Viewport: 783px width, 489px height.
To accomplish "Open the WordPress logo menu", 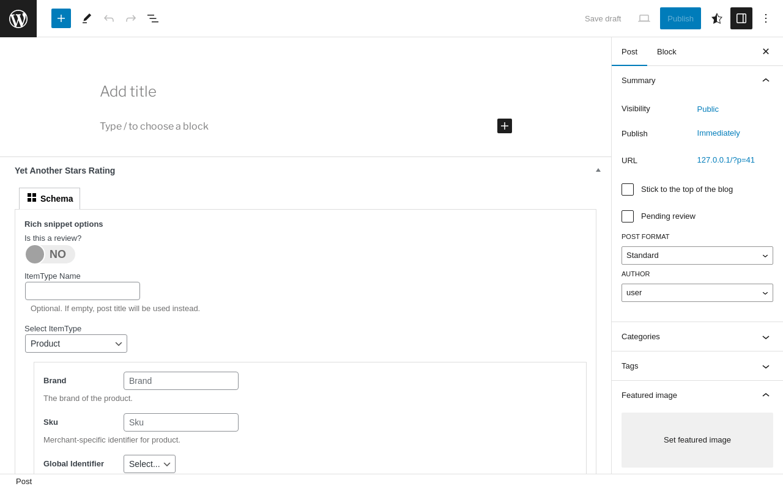I will coord(18,18).
